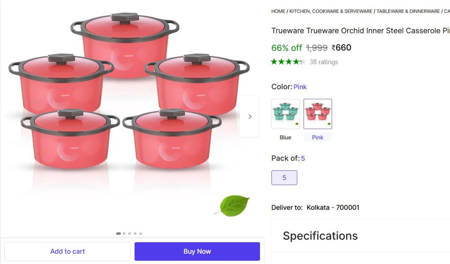Open Tableware & Dinnerware breadcrumb

click(408, 11)
